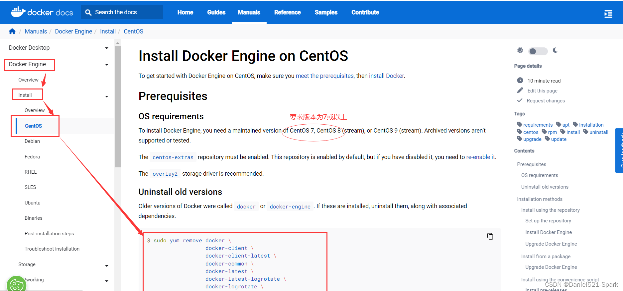Screen dimensions: 623x291
Task: Click the pencil icon beside Edit this page
Action: pyautogui.click(x=520, y=90)
